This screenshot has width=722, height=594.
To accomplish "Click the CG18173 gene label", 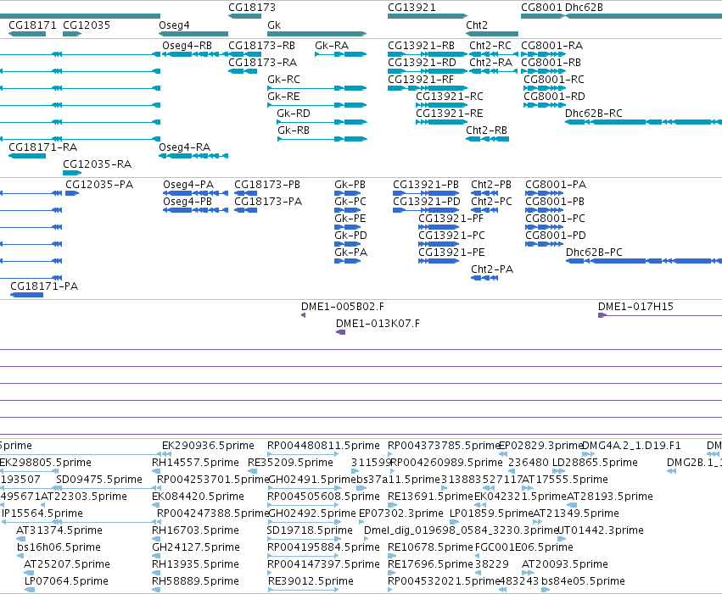I will click(x=252, y=8).
